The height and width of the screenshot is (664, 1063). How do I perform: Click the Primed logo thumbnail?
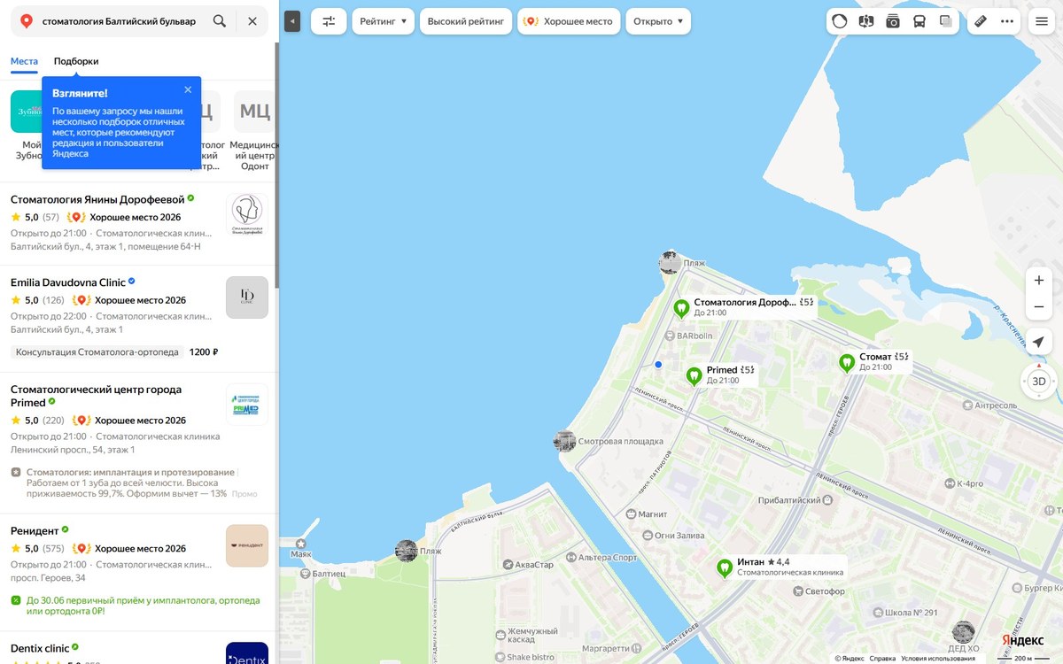[x=247, y=405]
